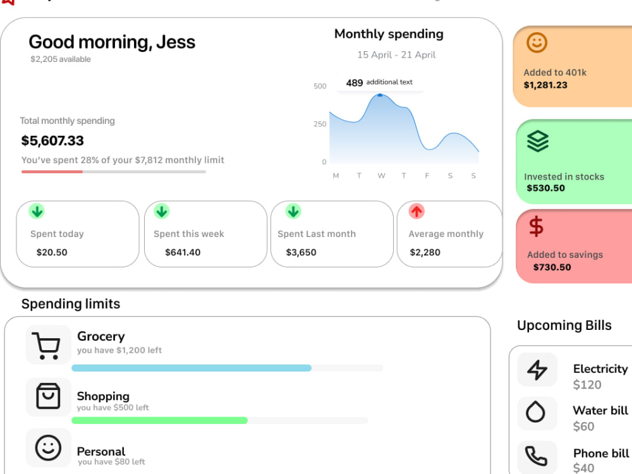
Task: Open the Average monthly card
Action: 449,234
